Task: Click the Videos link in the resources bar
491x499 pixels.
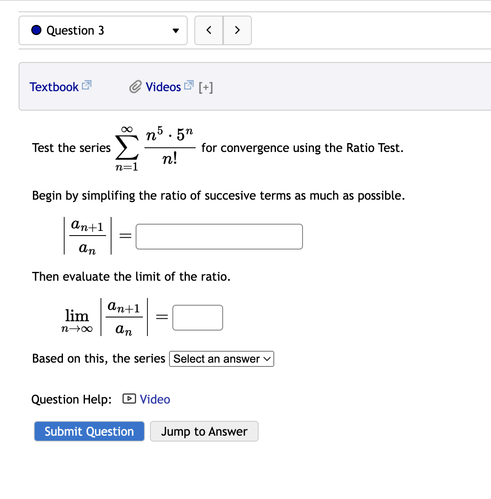Action: [x=164, y=87]
